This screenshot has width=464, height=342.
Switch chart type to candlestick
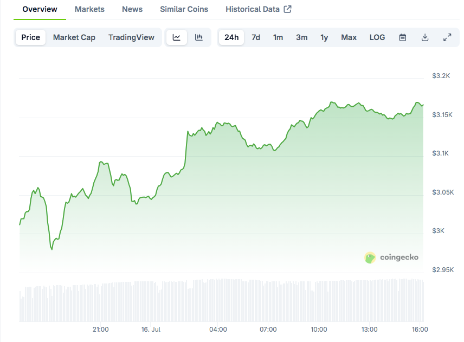click(x=198, y=37)
